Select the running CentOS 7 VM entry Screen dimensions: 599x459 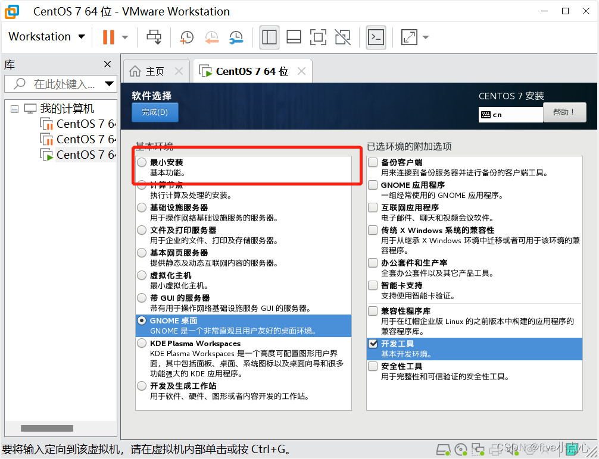[79, 155]
